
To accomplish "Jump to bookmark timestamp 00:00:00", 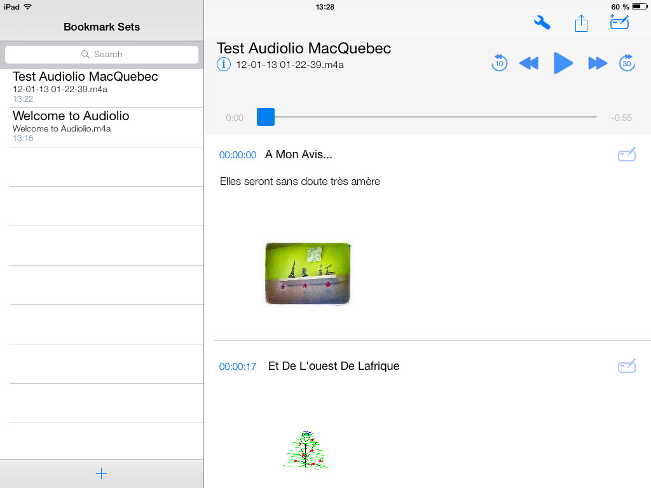I will click(x=238, y=155).
